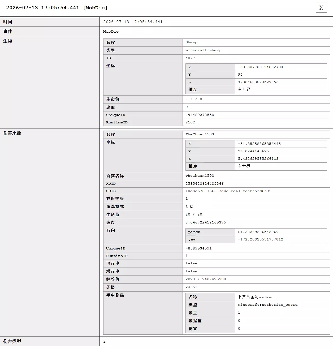
Task: Close the MobDie detail dialog
Action: coord(321,8)
